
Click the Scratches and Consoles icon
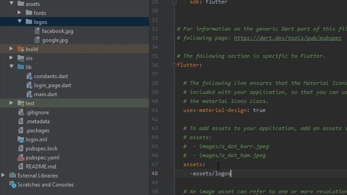(x=12, y=184)
